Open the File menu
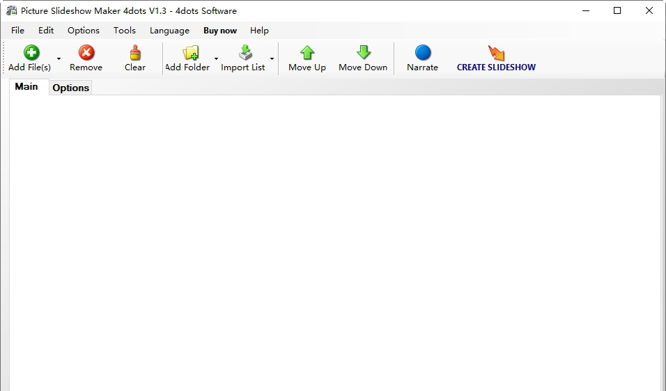Screen dimensions: 666x391 coord(18,31)
